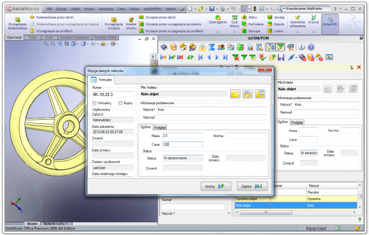Click the chart report icon at toolbar end
This screenshot has height=235, width=369.
[x=329, y=57]
